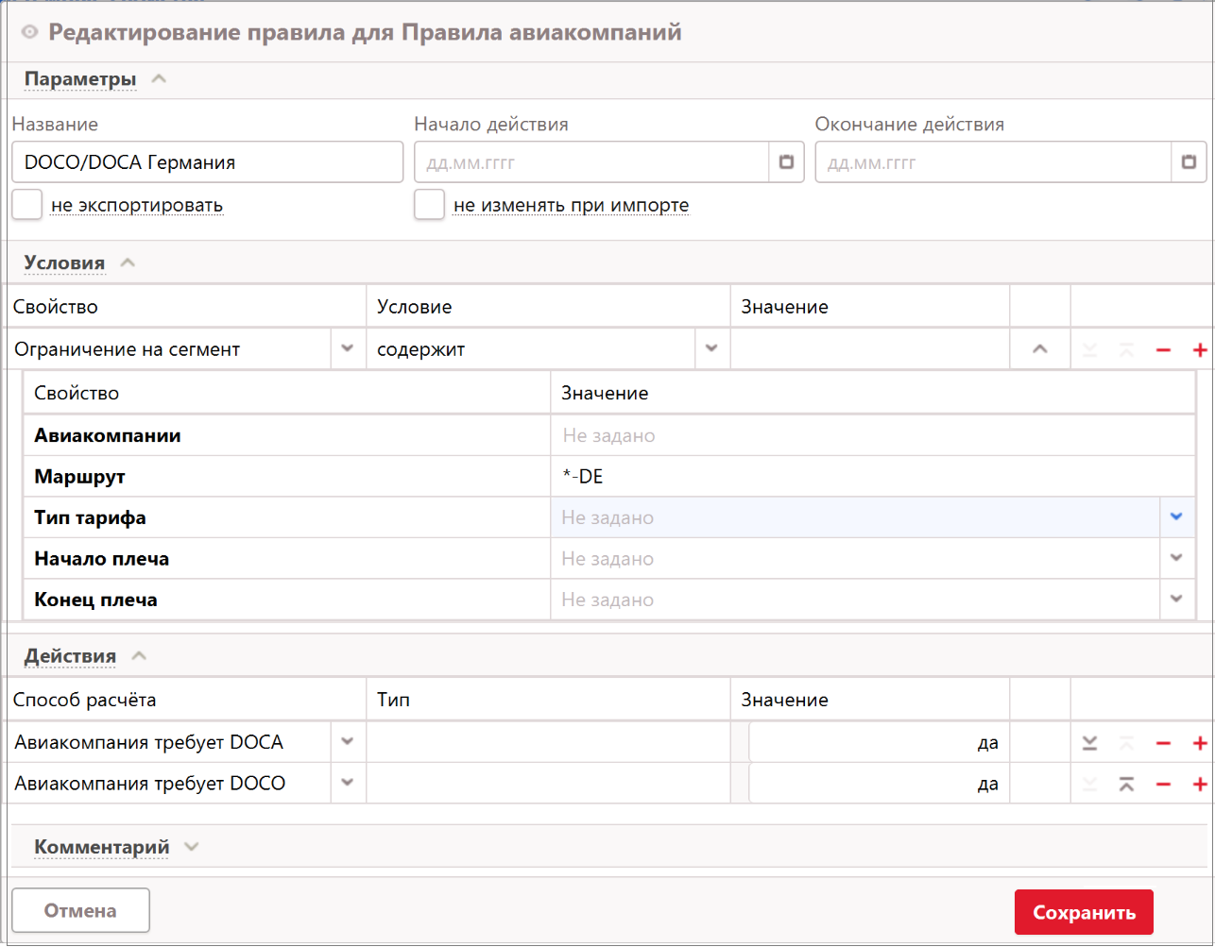Viewport: 1215px width, 947px height.
Task: Remove the Ограничение на сегмент condition row
Action: pos(1163,350)
